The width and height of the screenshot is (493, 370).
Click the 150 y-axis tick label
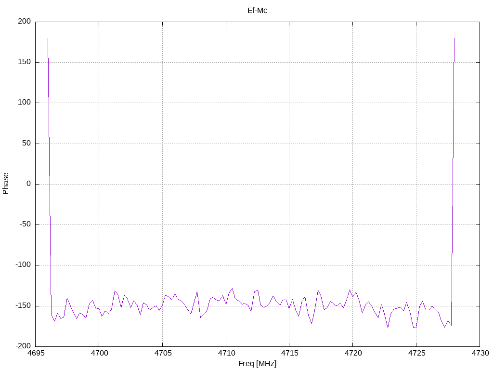pos(25,62)
